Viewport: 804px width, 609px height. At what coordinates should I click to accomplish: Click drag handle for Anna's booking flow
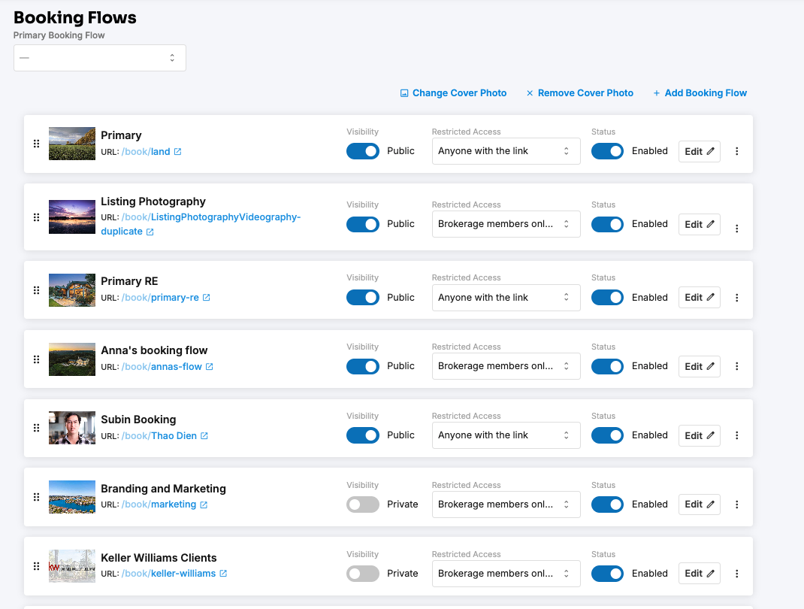[x=36, y=359]
